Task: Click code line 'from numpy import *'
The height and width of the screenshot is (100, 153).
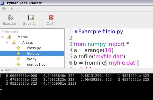Action: 101,44
